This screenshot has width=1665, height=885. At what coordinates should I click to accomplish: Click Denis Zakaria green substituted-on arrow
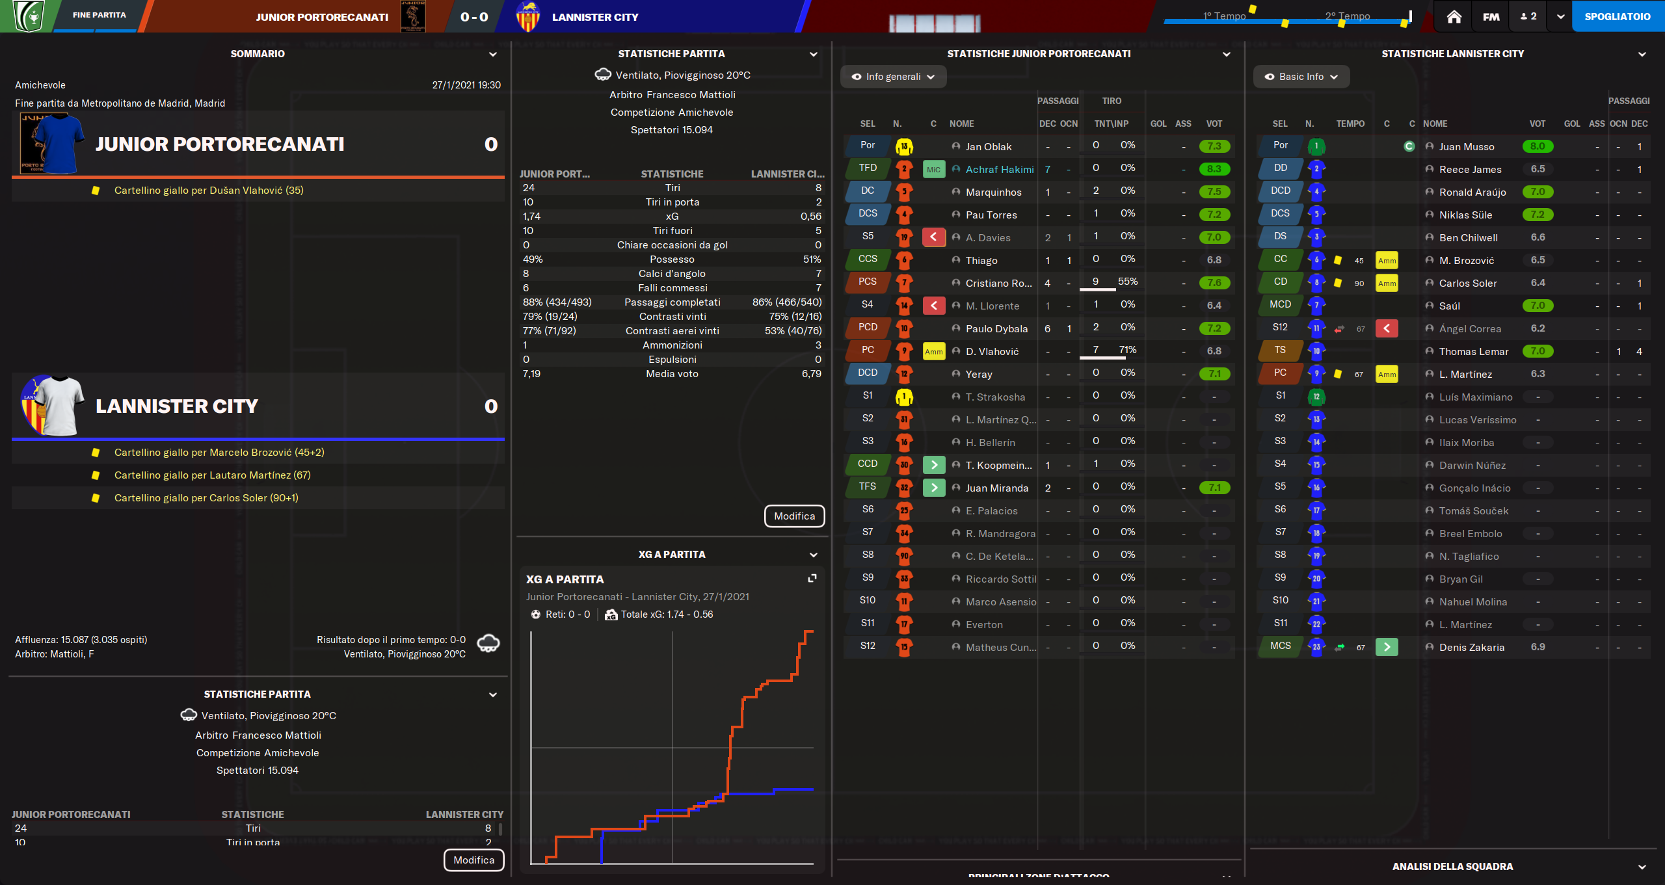(x=1387, y=647)
